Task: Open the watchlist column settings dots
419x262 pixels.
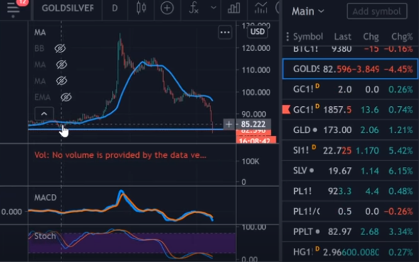Action: pyautogui.click(x=288, y=37)
